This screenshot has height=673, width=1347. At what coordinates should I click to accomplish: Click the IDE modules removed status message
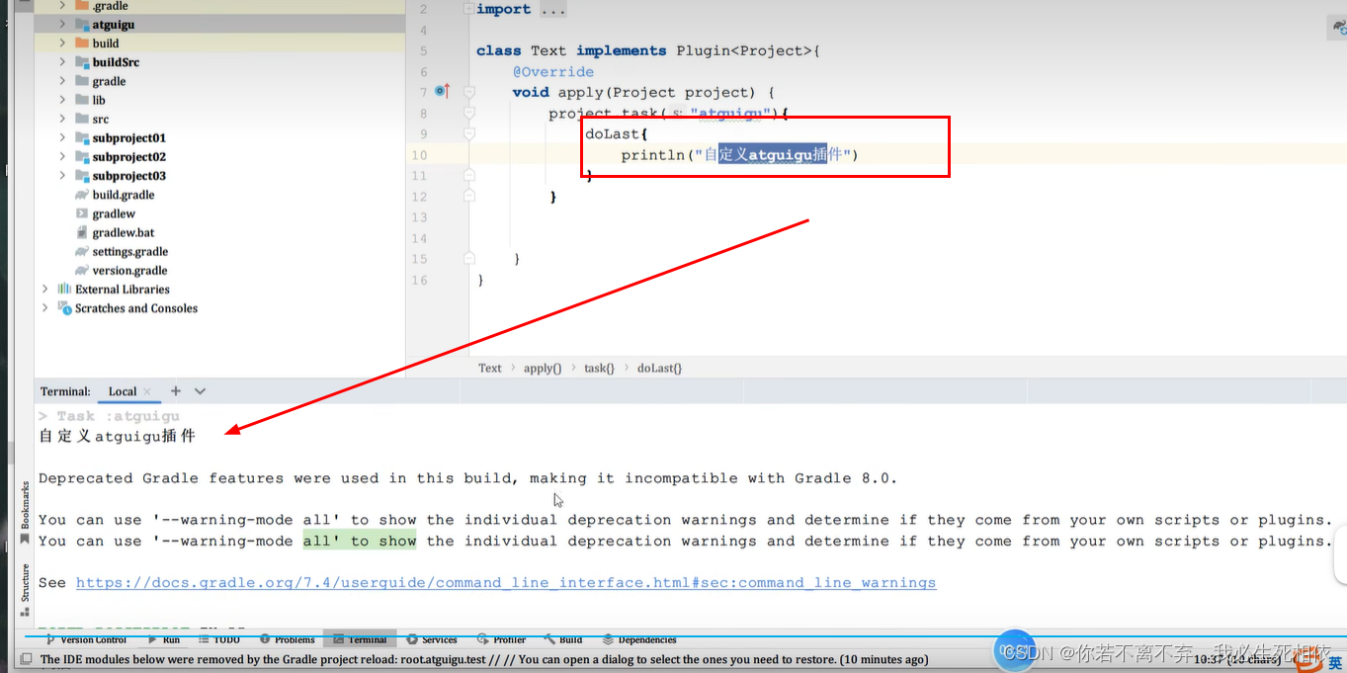pos(484,659)
